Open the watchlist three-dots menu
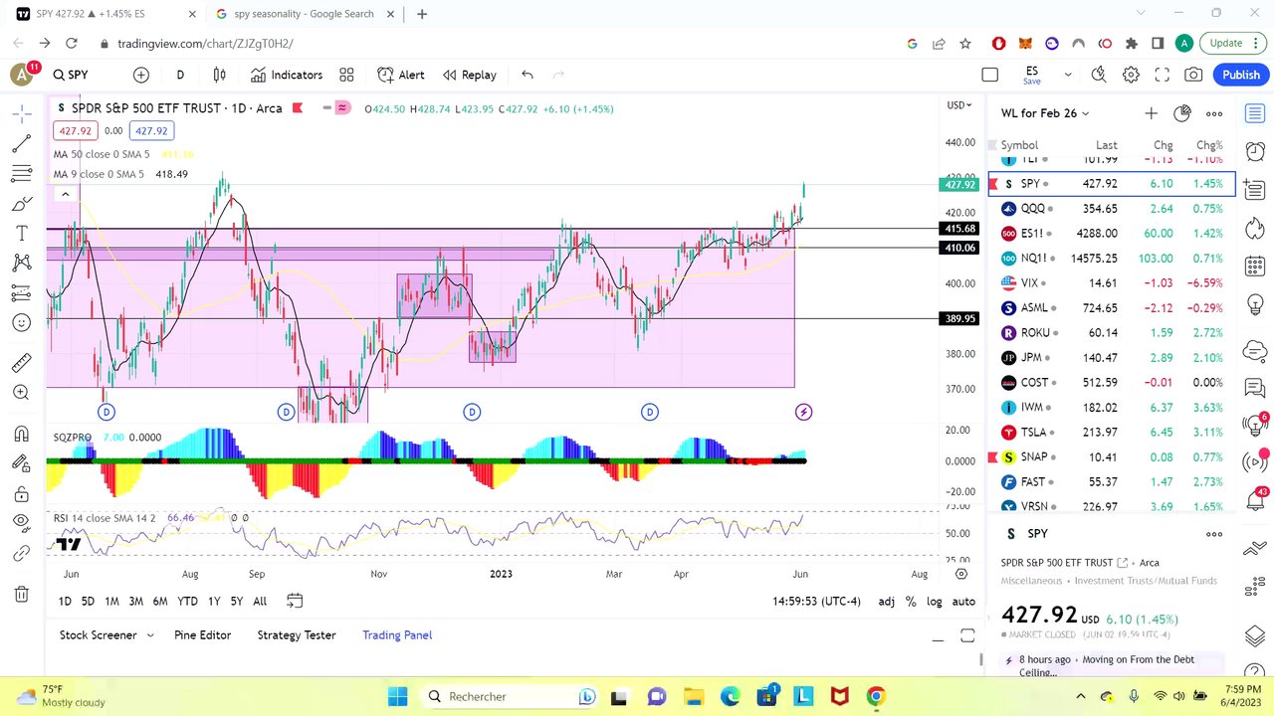The image size is (1274, 716). coord(1214,113)
